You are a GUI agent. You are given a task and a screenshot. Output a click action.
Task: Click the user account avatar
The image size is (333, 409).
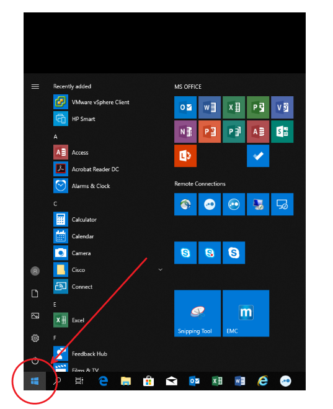[35, 271]
